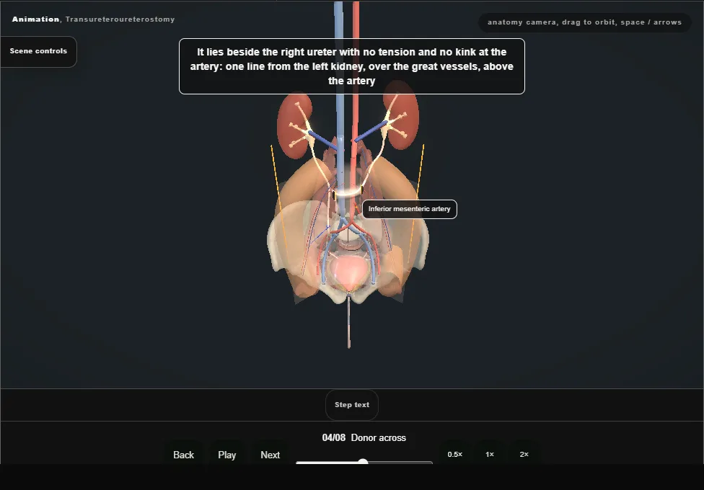Go to previous step with Back
This screenshot has height=490, width=704.
[184, 455]
